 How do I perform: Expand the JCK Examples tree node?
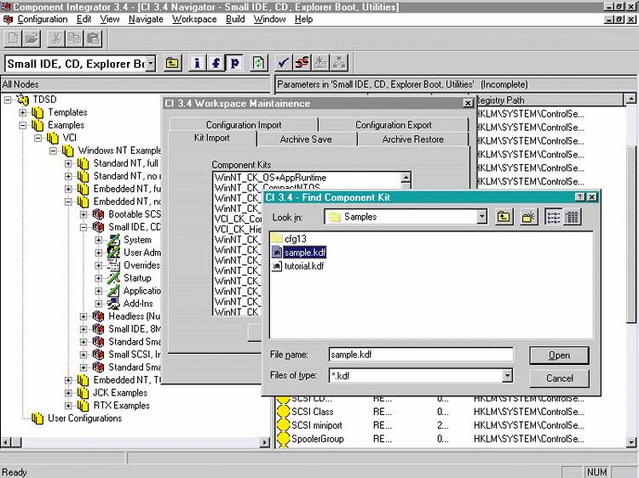point(70,393)
